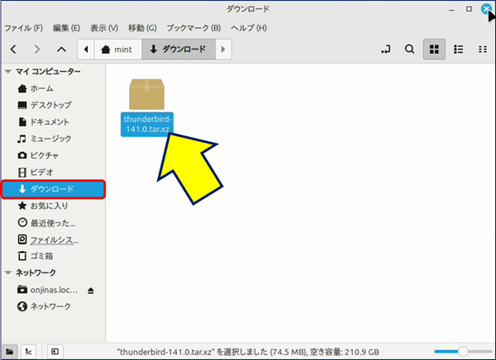Go forward with the right chevron button
496x360 pixels.
point(37,50)
